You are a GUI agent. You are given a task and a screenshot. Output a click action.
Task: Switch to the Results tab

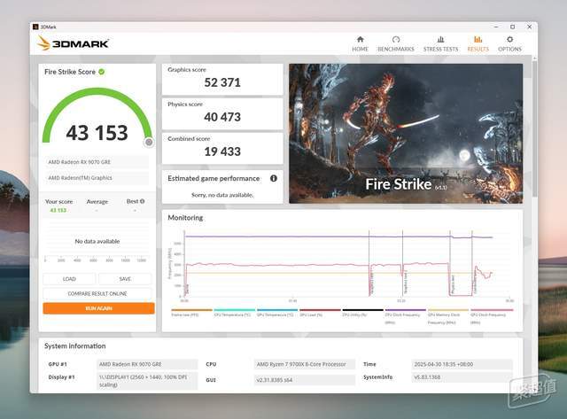(478, 44)
